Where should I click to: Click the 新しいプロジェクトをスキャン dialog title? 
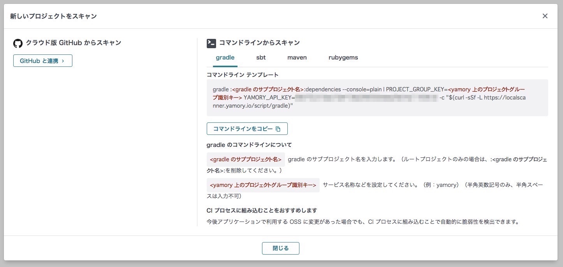pos(53,16)
